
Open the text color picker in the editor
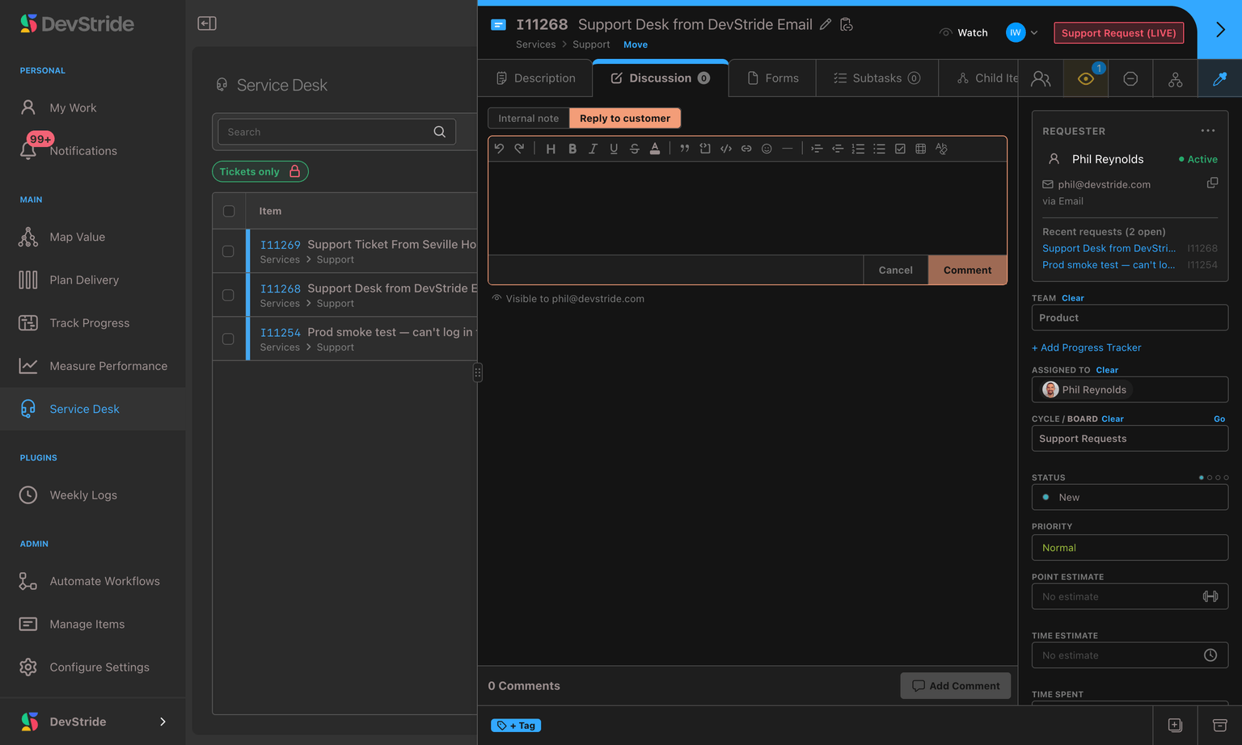pyautogui.click(x=655, y=149)
